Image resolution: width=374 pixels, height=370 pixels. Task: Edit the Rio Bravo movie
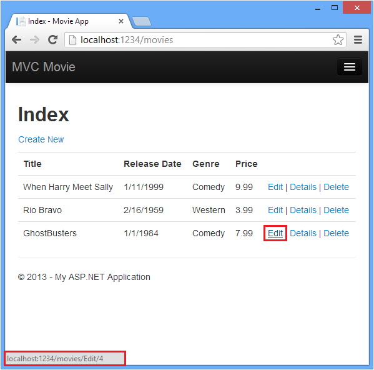(x=275, y=210)
